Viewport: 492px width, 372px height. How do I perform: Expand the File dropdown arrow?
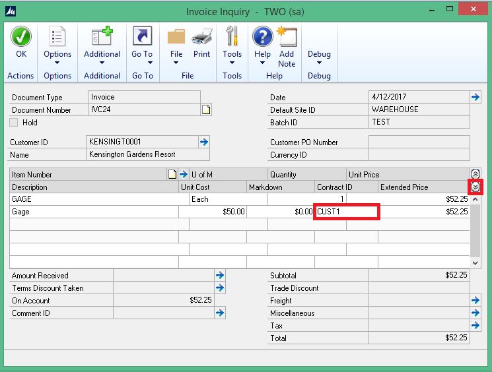[176, 63]
